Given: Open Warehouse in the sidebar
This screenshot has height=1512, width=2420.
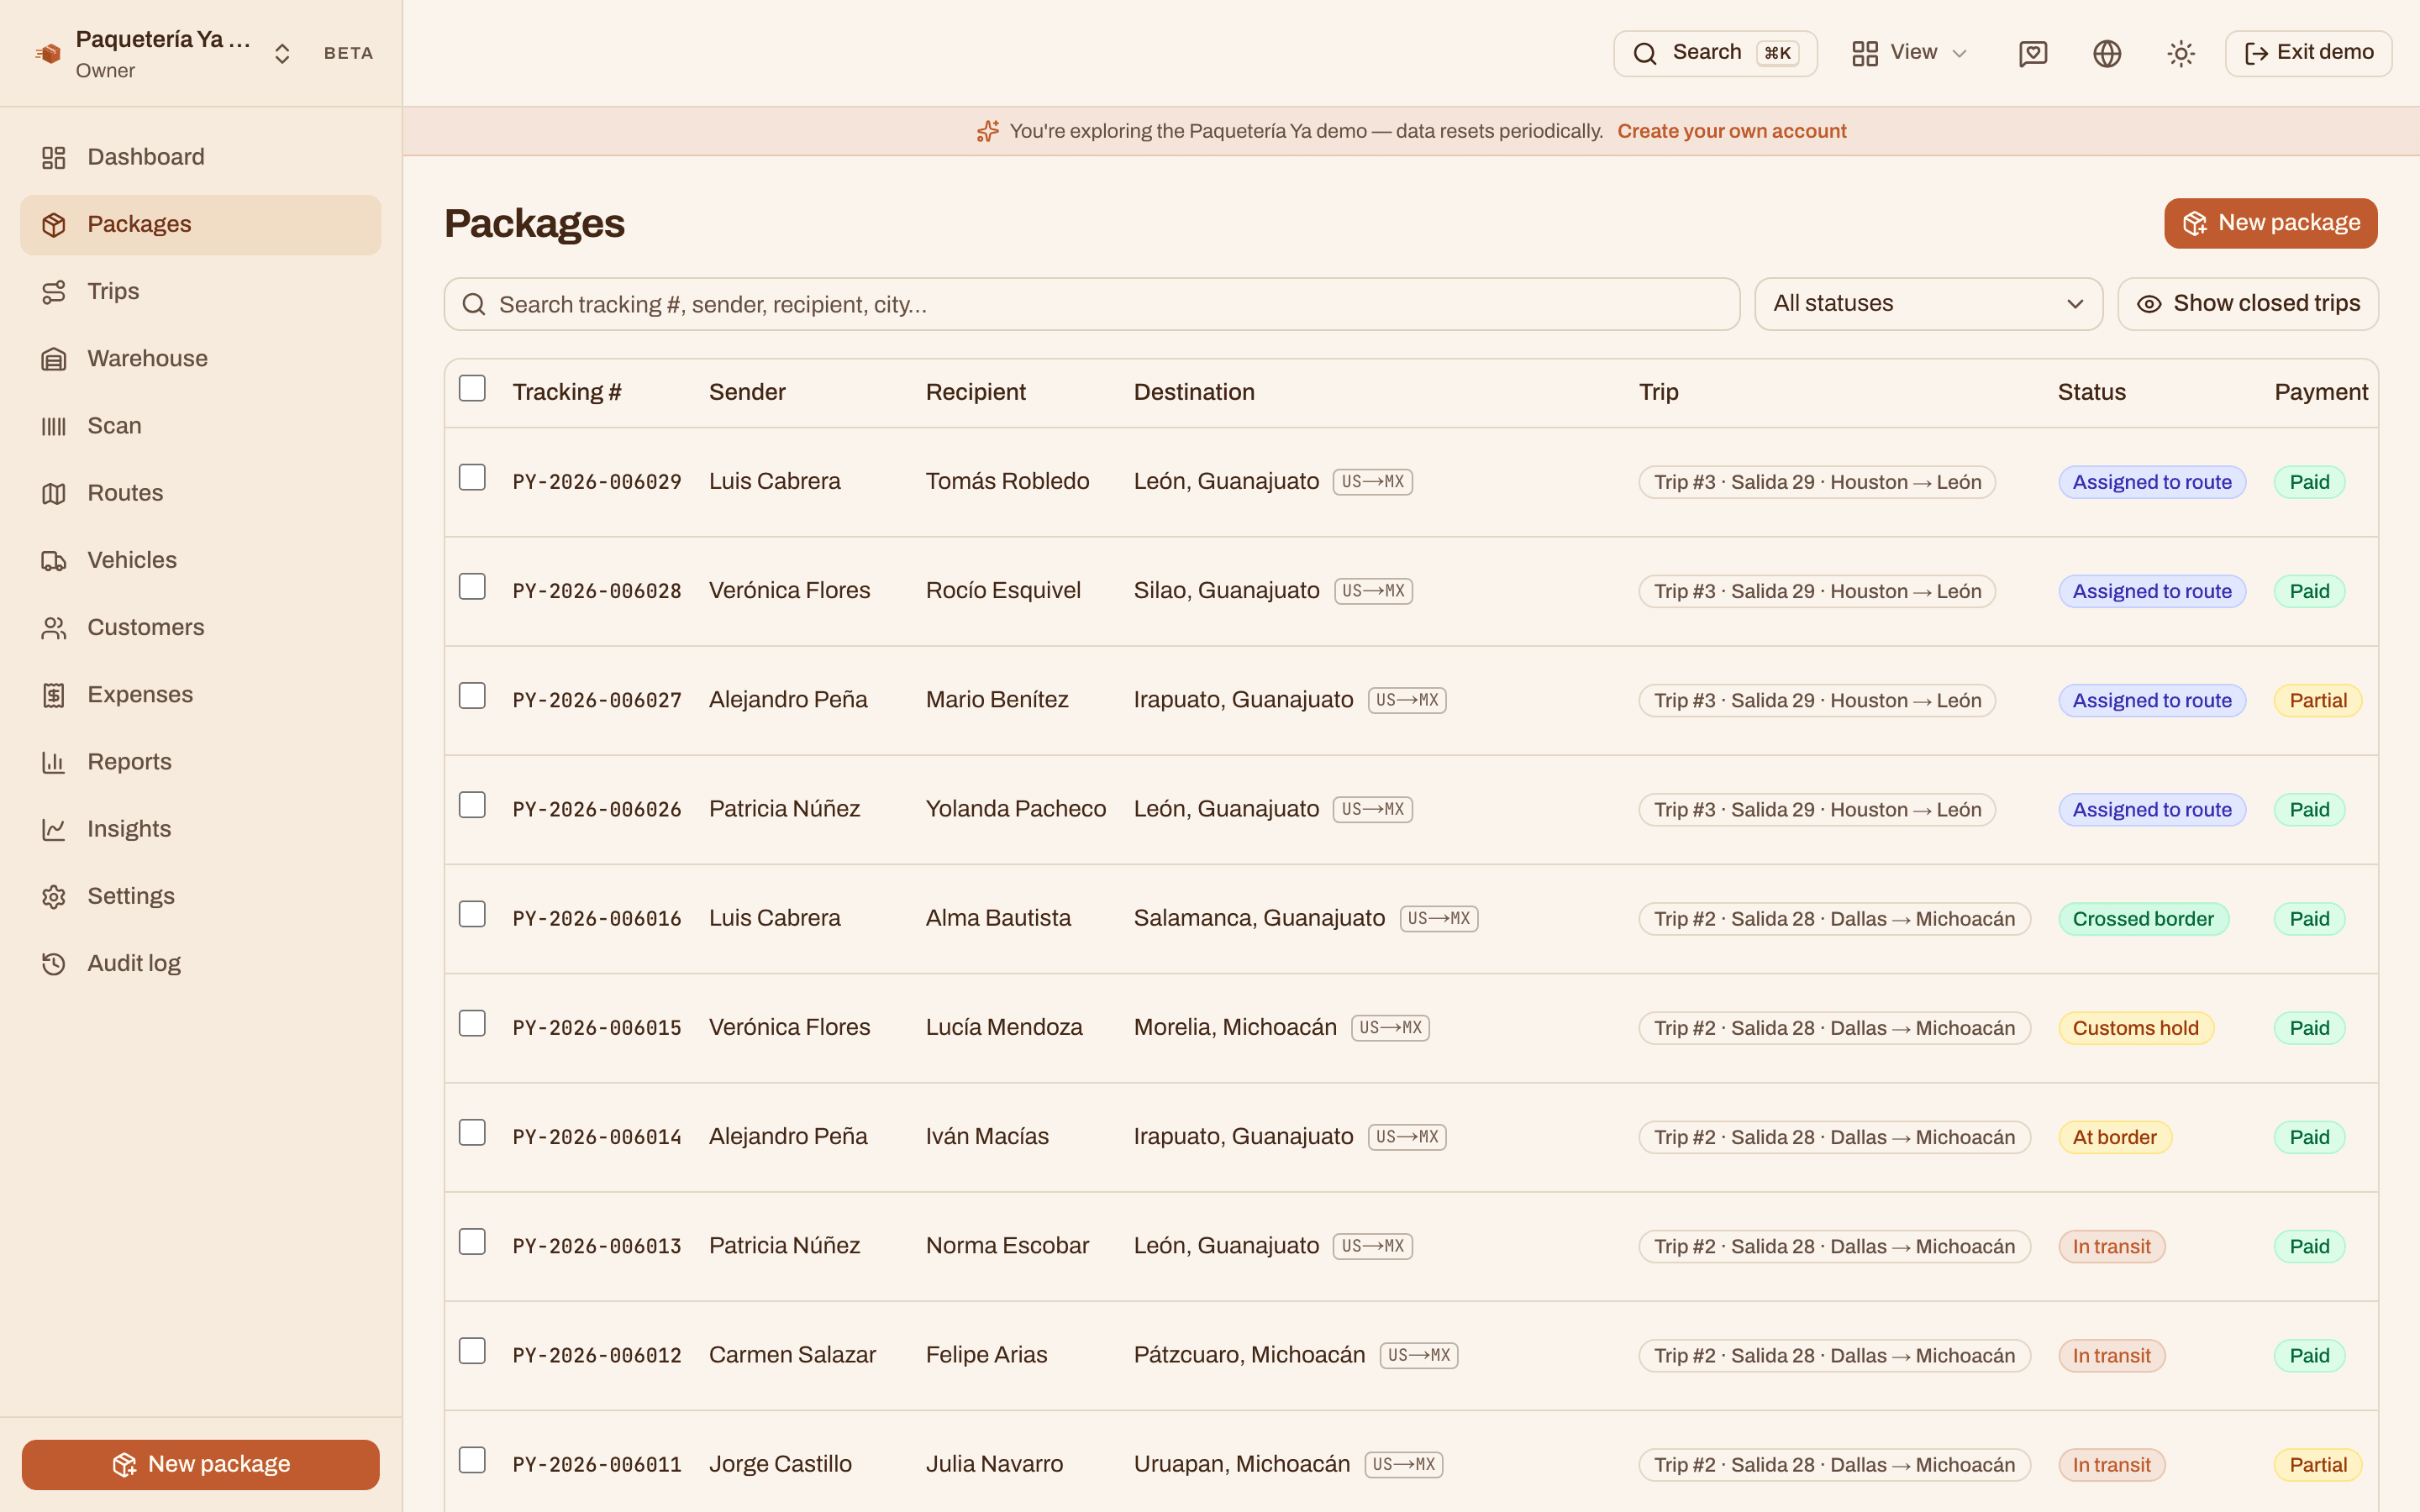Looking at the screenshot, I should pos(200,358).
